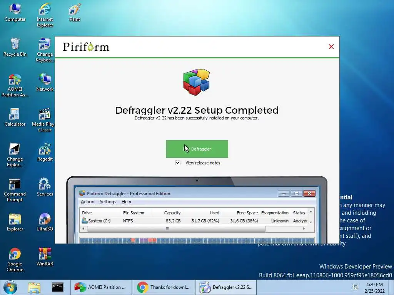The height and width of the screenshot is (295, 394).
Task: Click 'Defraggler v2.22 Setup Completed' heading
Action: (x=197, y=110)
